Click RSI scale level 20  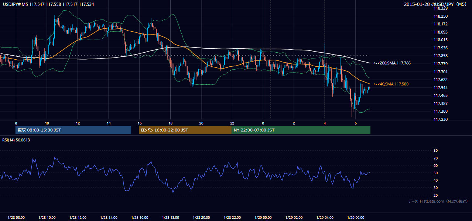(435, 195)
